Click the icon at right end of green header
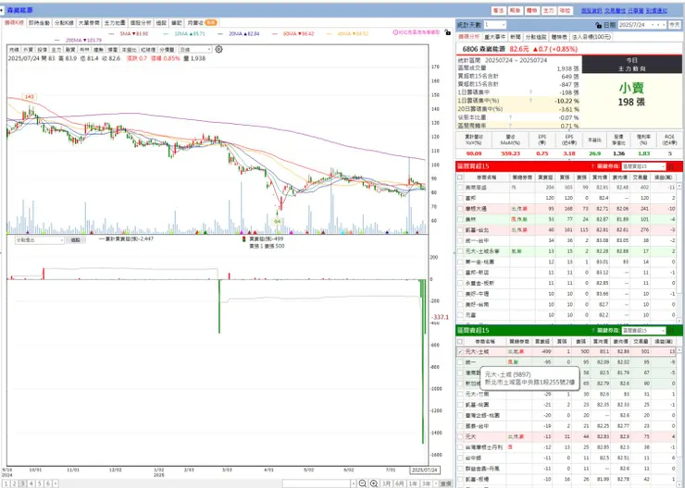 click(x=672, y=331)
